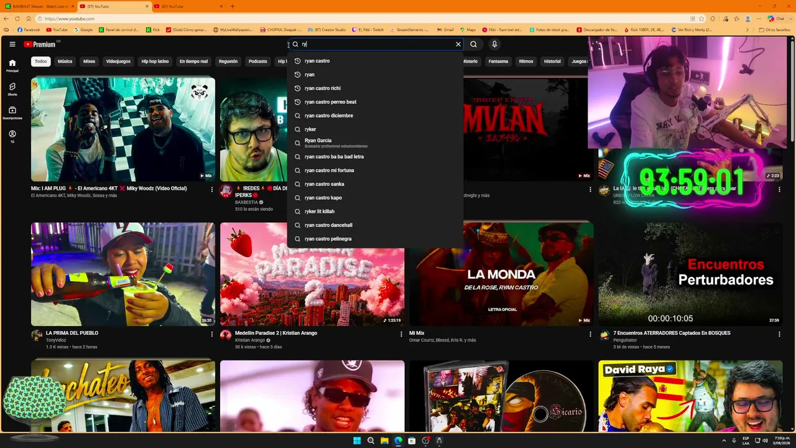Open browser settings three-dot menu

point(758,19)
